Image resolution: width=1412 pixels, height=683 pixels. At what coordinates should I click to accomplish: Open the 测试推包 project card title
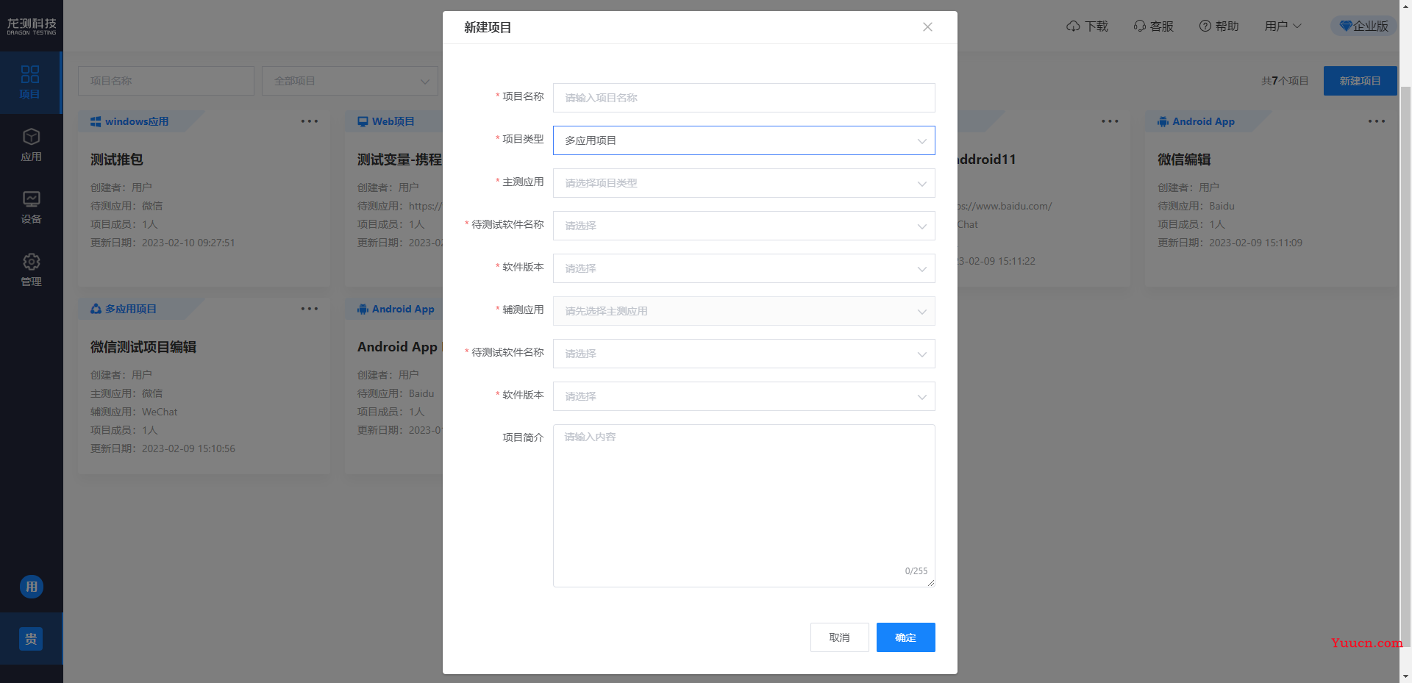pyautogui.click(x=117, y=160)
